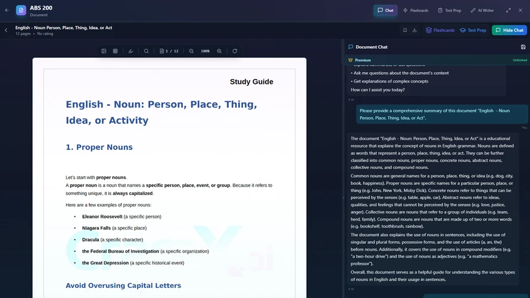The height and width of the screenshot is (298, 530).
Task: Download the document
Action: coord(414,30)
